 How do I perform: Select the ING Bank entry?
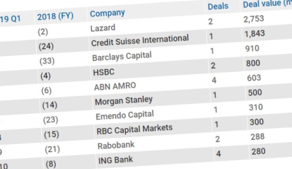(x=115, y=159)
